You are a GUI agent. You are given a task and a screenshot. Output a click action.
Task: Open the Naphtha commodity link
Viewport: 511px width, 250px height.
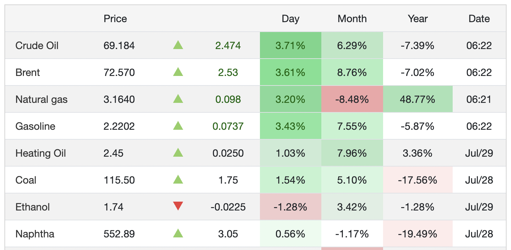(x=35, y=234)
